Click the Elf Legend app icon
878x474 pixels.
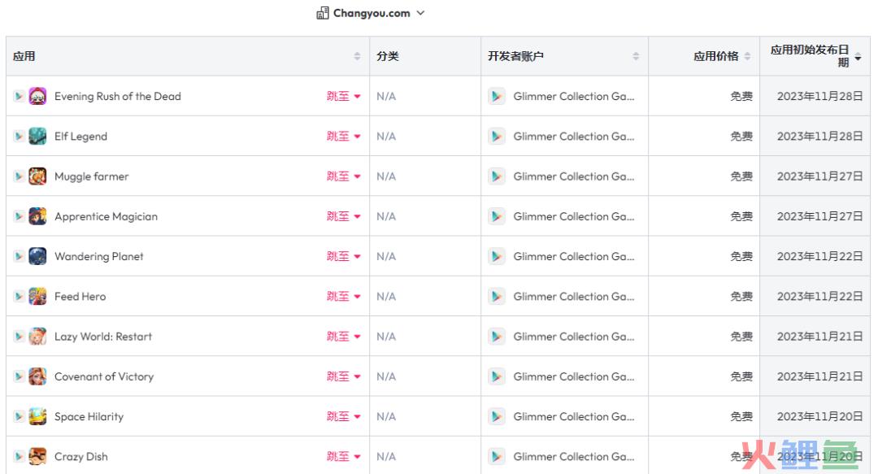click(37, 136)
